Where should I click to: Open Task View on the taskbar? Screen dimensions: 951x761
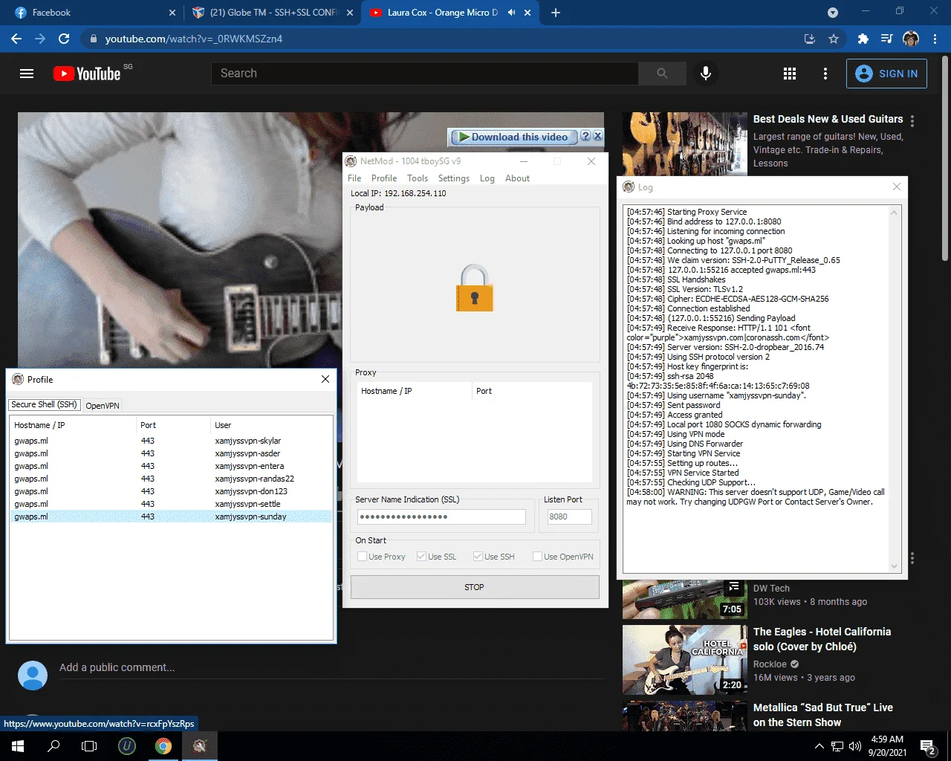(x=89, y=746)
